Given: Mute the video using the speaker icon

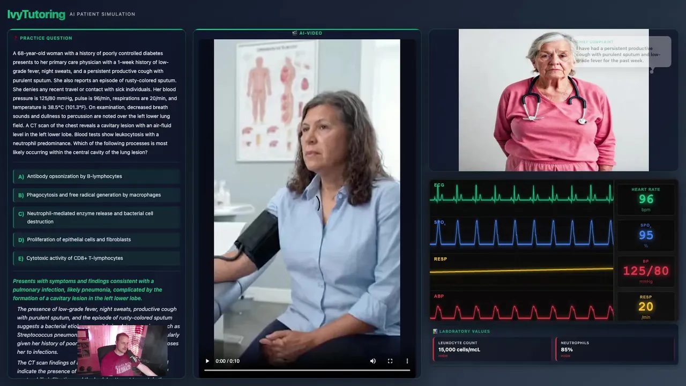Looking at the screenshot, I should (373, 361).
